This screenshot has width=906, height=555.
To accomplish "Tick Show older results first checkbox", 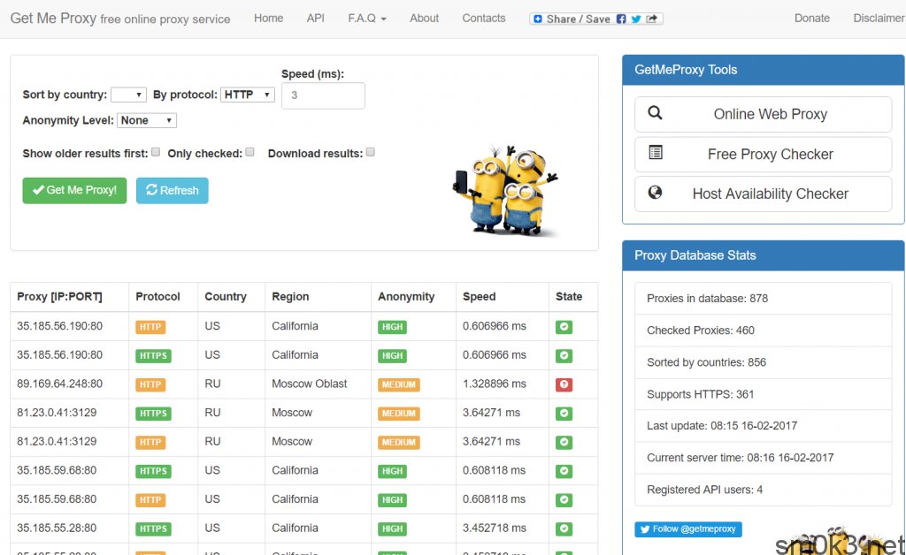I will 156,152.
